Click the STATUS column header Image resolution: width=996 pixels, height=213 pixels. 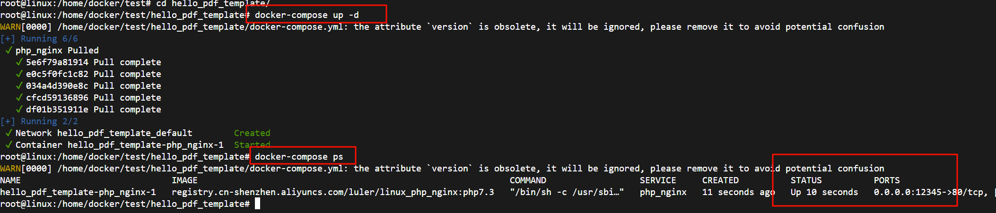pyautogui.click(x=806, y=180)
